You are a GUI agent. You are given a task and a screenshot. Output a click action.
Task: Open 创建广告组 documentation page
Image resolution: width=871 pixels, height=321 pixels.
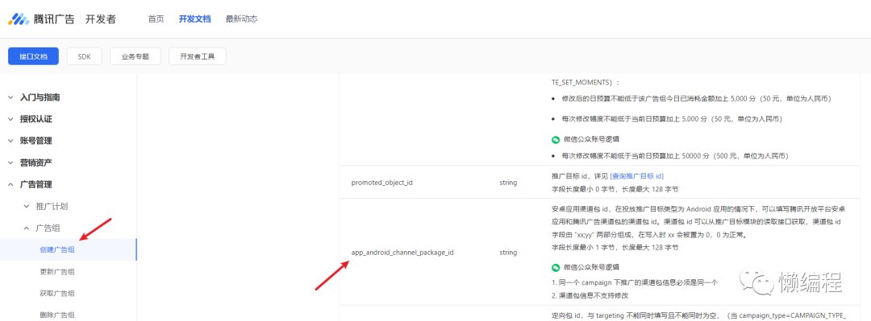tap(57, 249)
